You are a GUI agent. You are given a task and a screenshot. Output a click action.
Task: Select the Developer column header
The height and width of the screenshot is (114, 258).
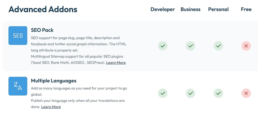coord(163,9)
